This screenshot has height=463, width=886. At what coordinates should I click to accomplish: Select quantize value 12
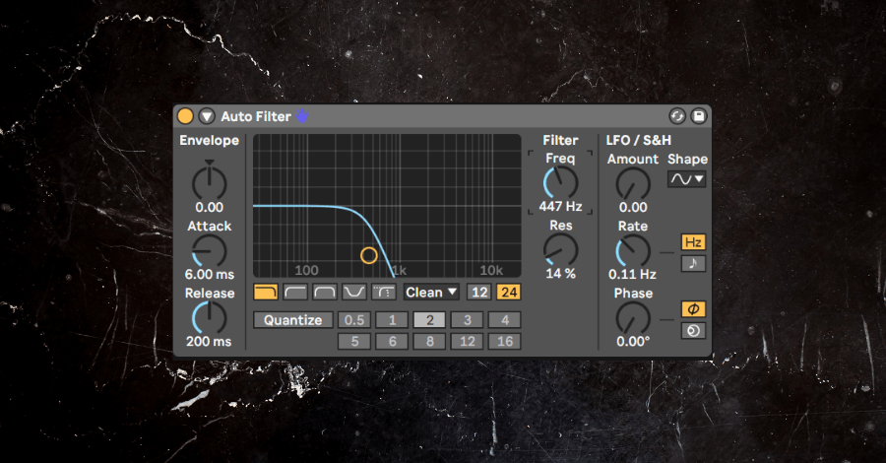coord(468,342)
